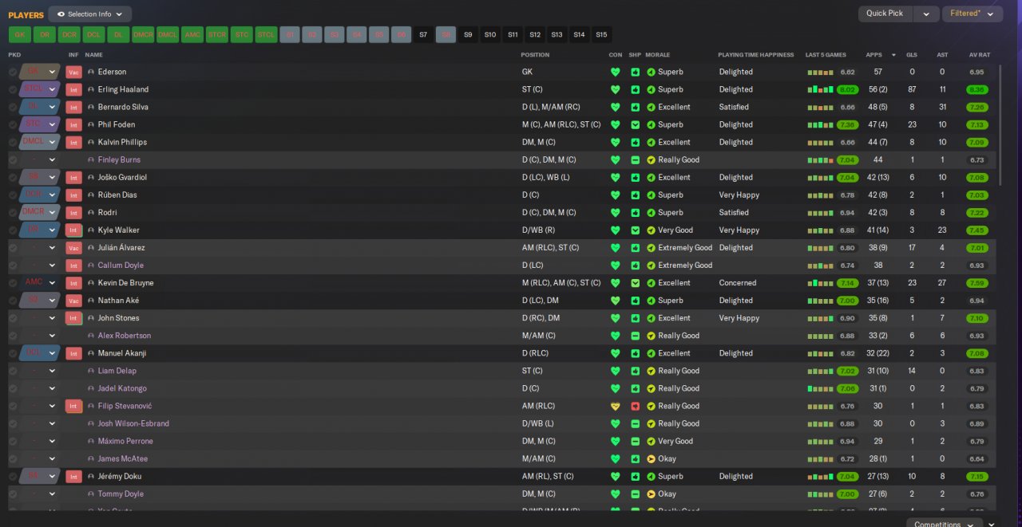Click Ederson's condition heart icon
This screenshot has height=527, width=1022.
pyautogui.click(x=615, y=72)
